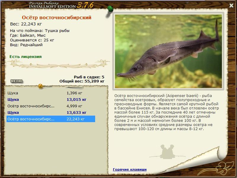
Task: Click the yellow pushpin on fish list
Action: (41, 86)
